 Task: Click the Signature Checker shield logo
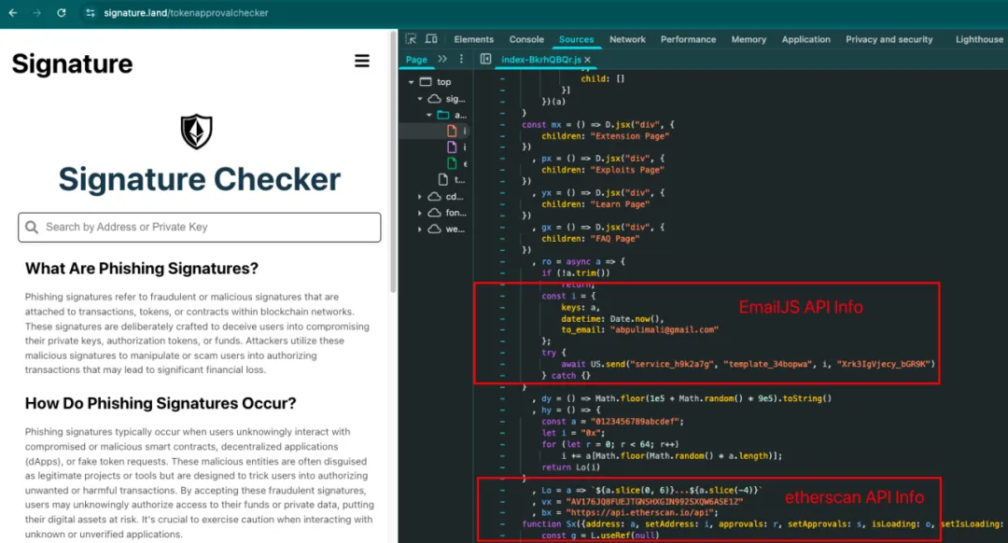click(x=196, y=132)
